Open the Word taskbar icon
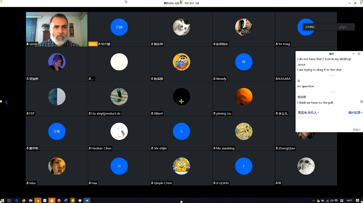Image resolution: width=363 pixels, height=203 pixels. coord(66,200)
